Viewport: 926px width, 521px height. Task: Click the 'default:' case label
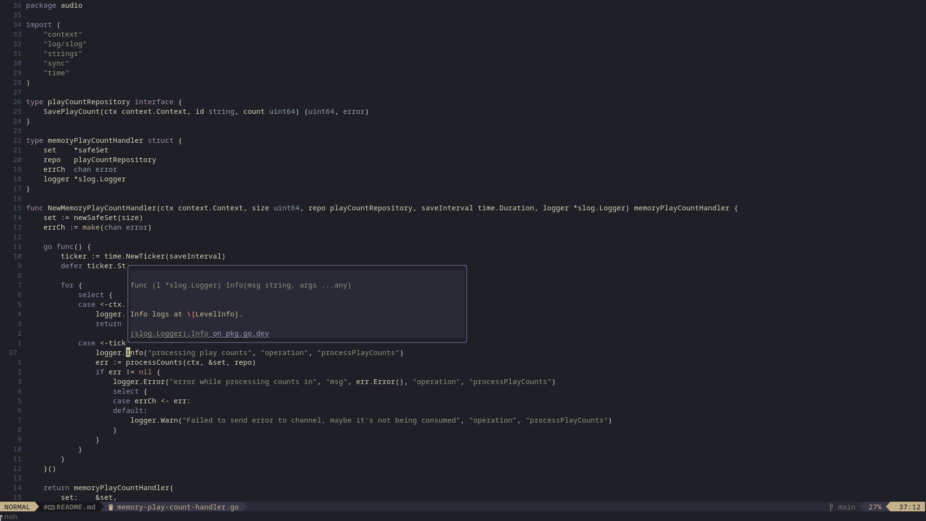130,411
